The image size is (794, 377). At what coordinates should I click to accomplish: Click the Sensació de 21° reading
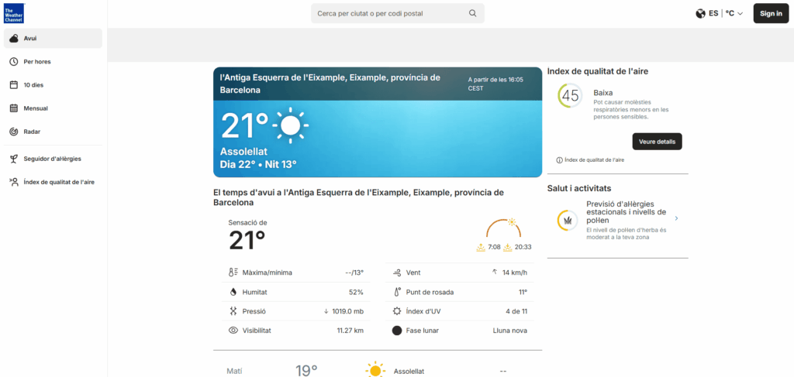click(247, 235)
